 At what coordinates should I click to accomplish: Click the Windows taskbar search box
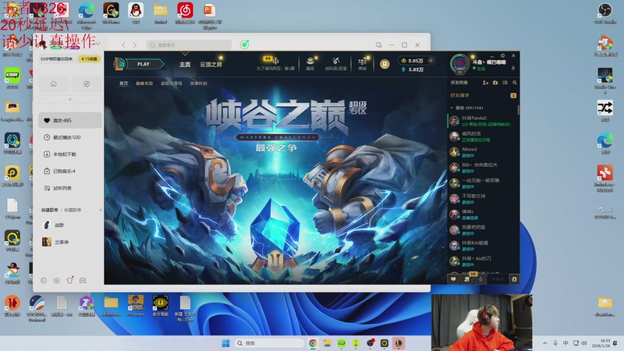pyautogui.click(x=270, y=343)
